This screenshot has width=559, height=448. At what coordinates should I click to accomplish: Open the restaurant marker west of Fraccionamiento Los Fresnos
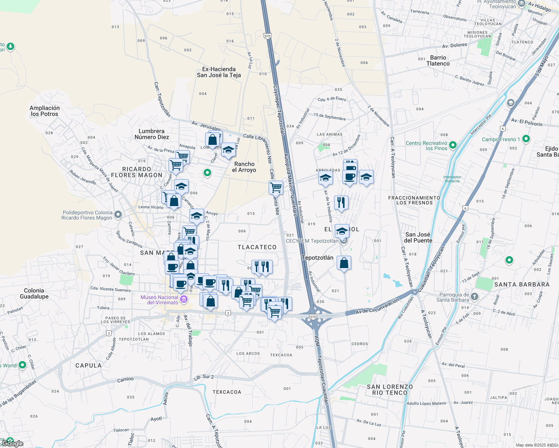341,203
